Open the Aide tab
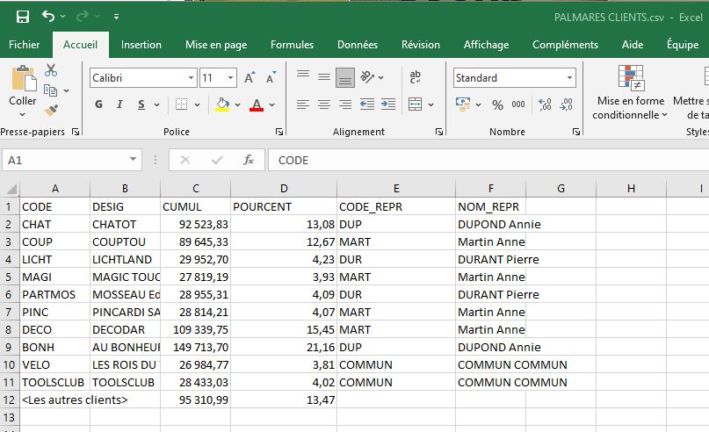The image size is (709, 432). click(633, 45)
